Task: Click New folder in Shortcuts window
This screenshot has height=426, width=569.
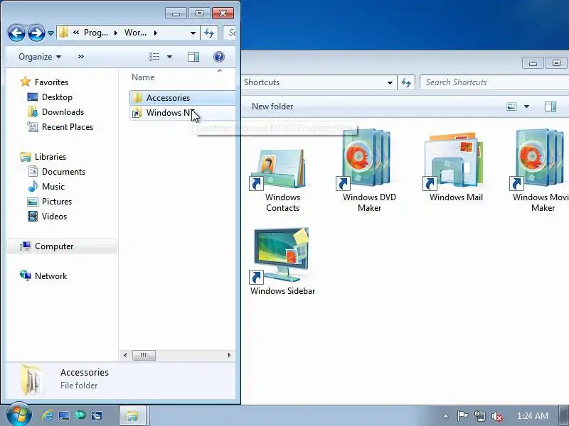Action: pos(272,106)
